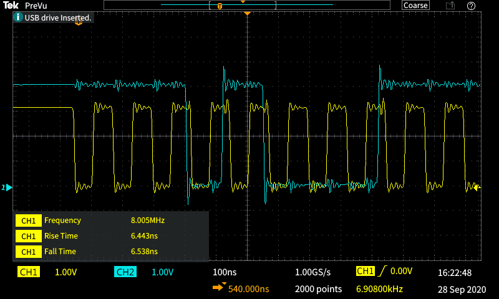Select the CH1 Rise Time measurement row
499x299 pixels.
110,236
